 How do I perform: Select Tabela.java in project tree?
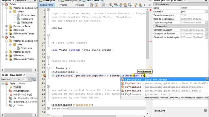pyautogui.click(x=27, y=19)
